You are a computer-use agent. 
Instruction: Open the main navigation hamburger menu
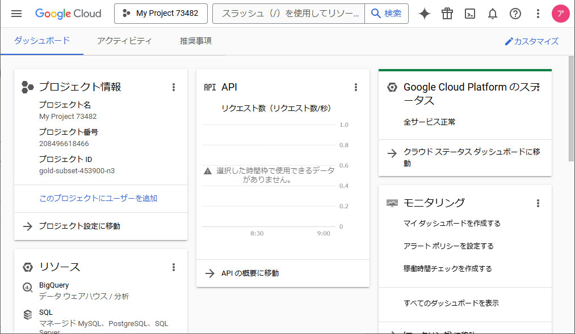(16, 14)
